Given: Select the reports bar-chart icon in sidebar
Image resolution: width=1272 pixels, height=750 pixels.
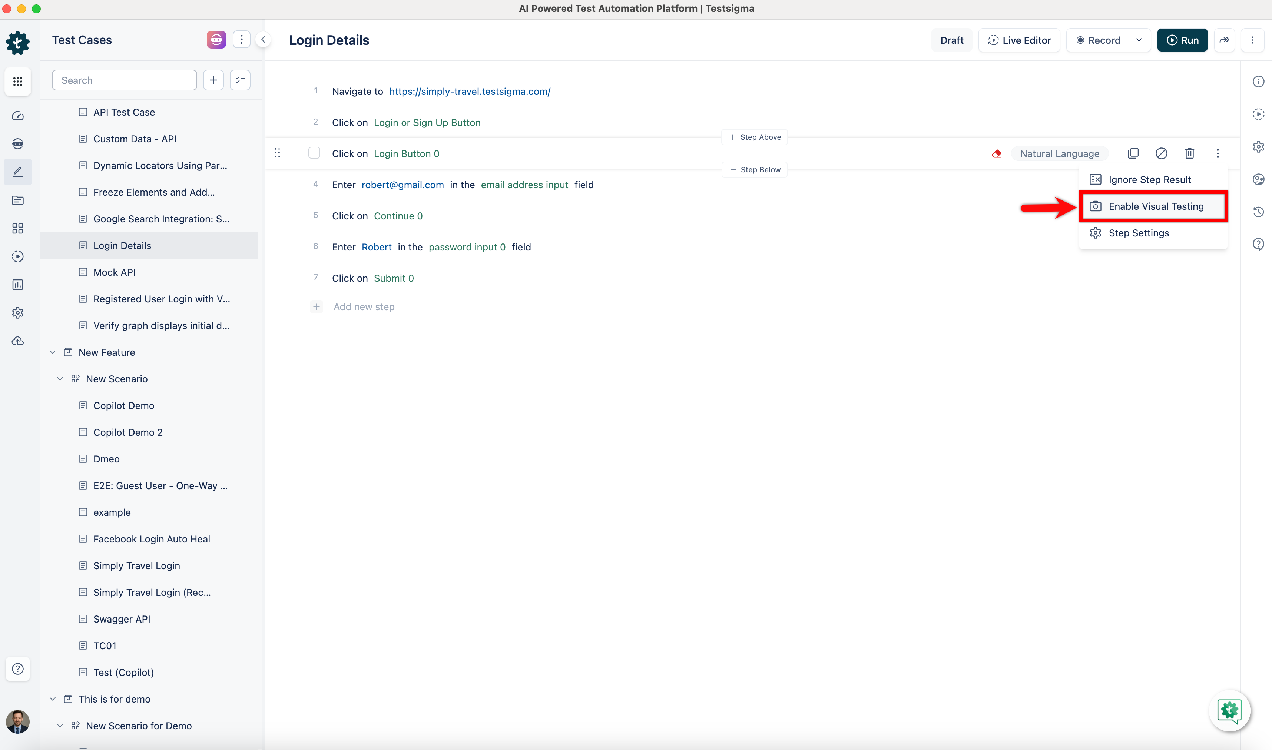Looking at the screenshot, I should click(x=18, y=285).
